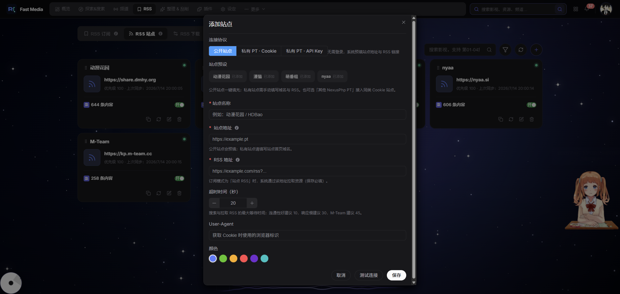Select 私有 PT · API Key protocol
Screen dimensions: 620x294
pos(304,51)
